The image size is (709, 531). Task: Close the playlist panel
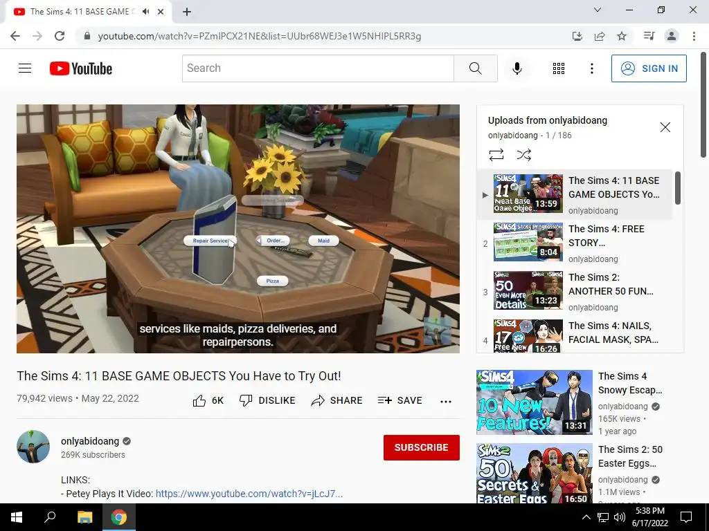click(x=665, y=127)
